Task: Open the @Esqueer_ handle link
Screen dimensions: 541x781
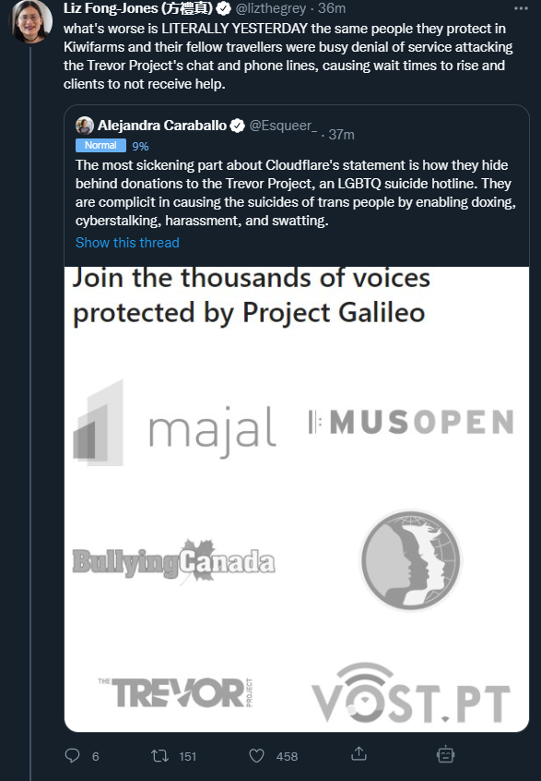Action: (283, 126)
